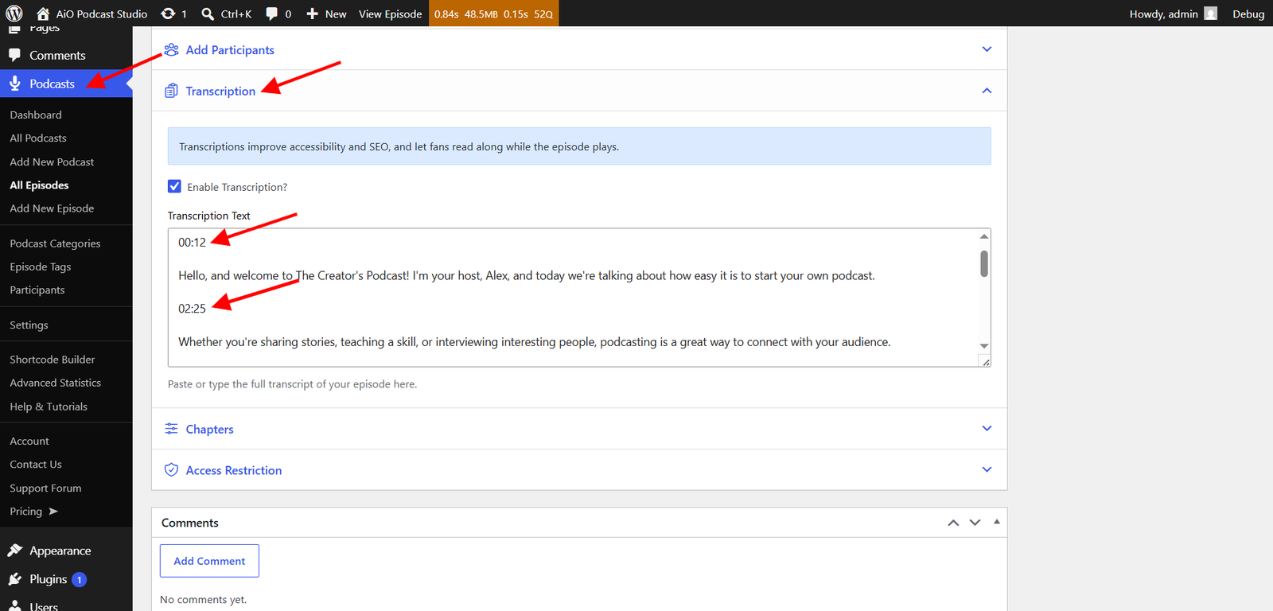The image size is (1273, 611).
Task: Click the Debug admin bar link
Action: pos(1248,14)
